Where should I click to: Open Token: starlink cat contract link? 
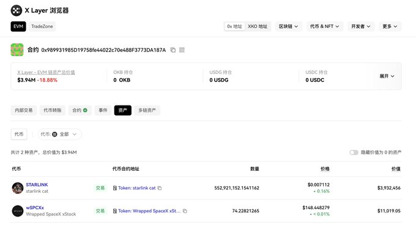coord(136,188)
